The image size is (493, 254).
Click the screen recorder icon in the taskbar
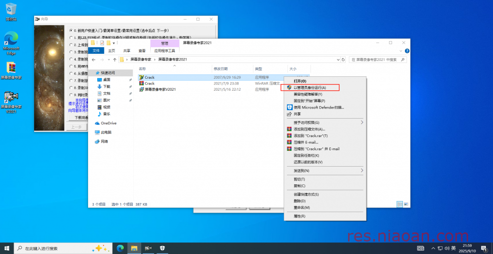(149, 248)
